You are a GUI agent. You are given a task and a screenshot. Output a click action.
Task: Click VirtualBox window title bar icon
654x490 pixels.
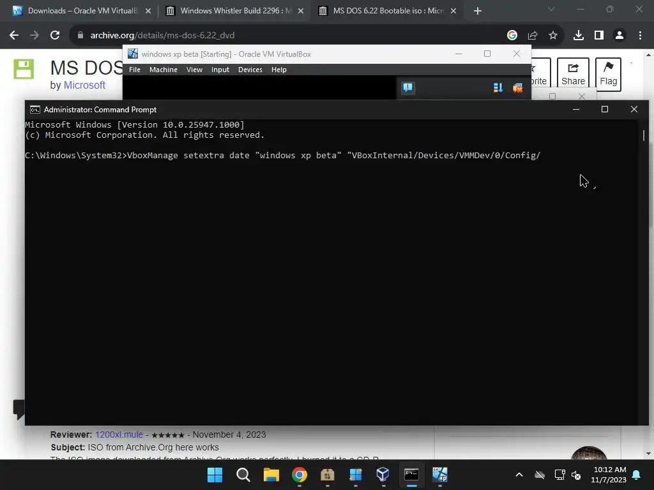coord(133,54)
